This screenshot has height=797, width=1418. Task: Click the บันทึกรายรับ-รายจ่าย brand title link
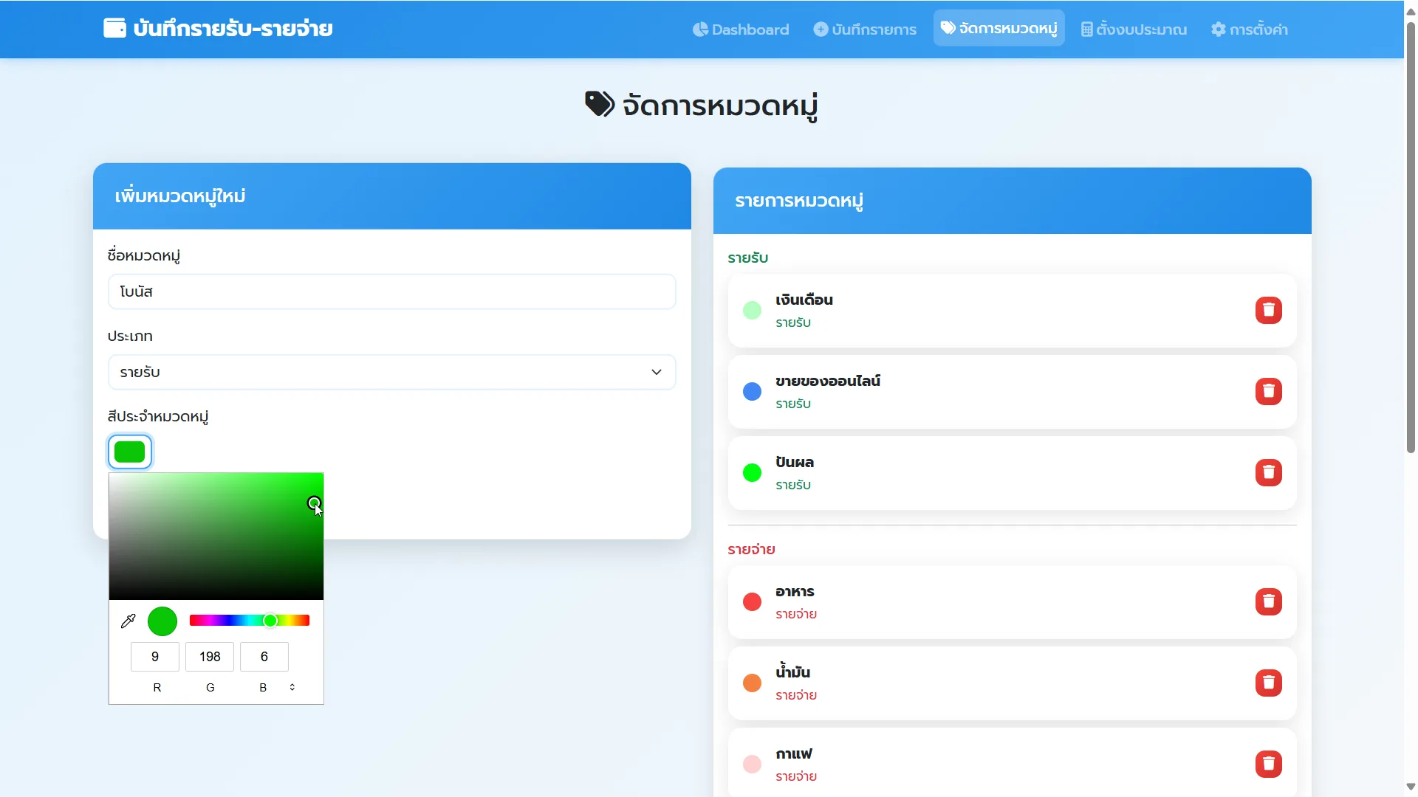pyautogui.click(x=233, y=29)
